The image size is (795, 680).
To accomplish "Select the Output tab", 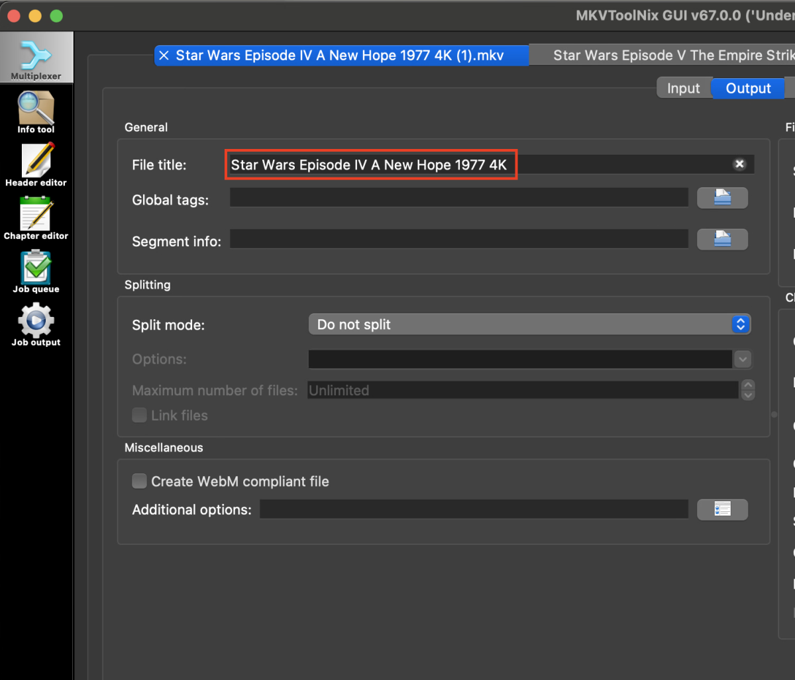I will click(x=748, y=88).
